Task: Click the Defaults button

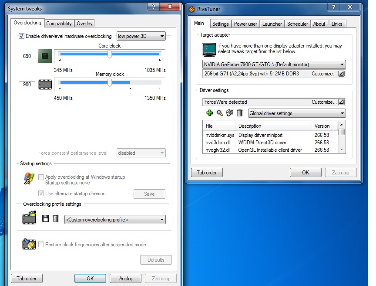Action: 156,260
